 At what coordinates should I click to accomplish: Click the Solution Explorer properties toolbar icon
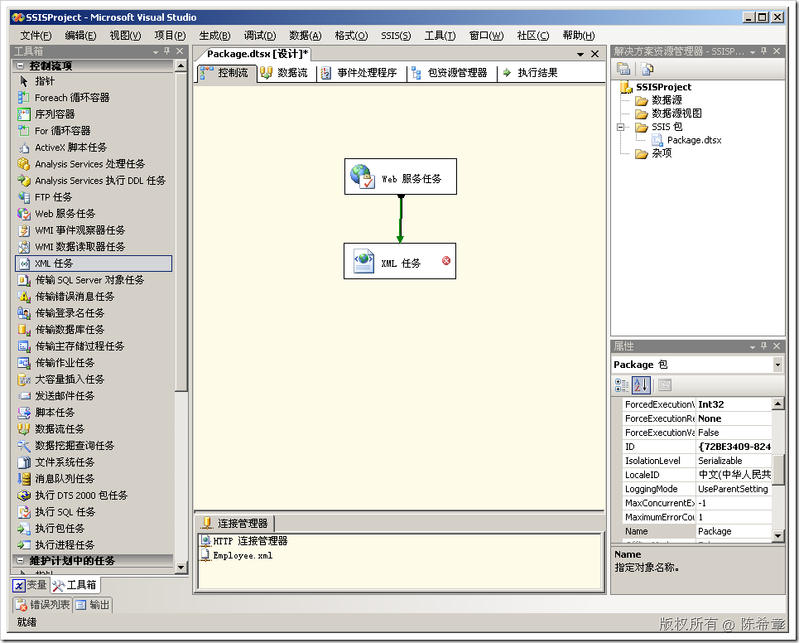[623, 68]
